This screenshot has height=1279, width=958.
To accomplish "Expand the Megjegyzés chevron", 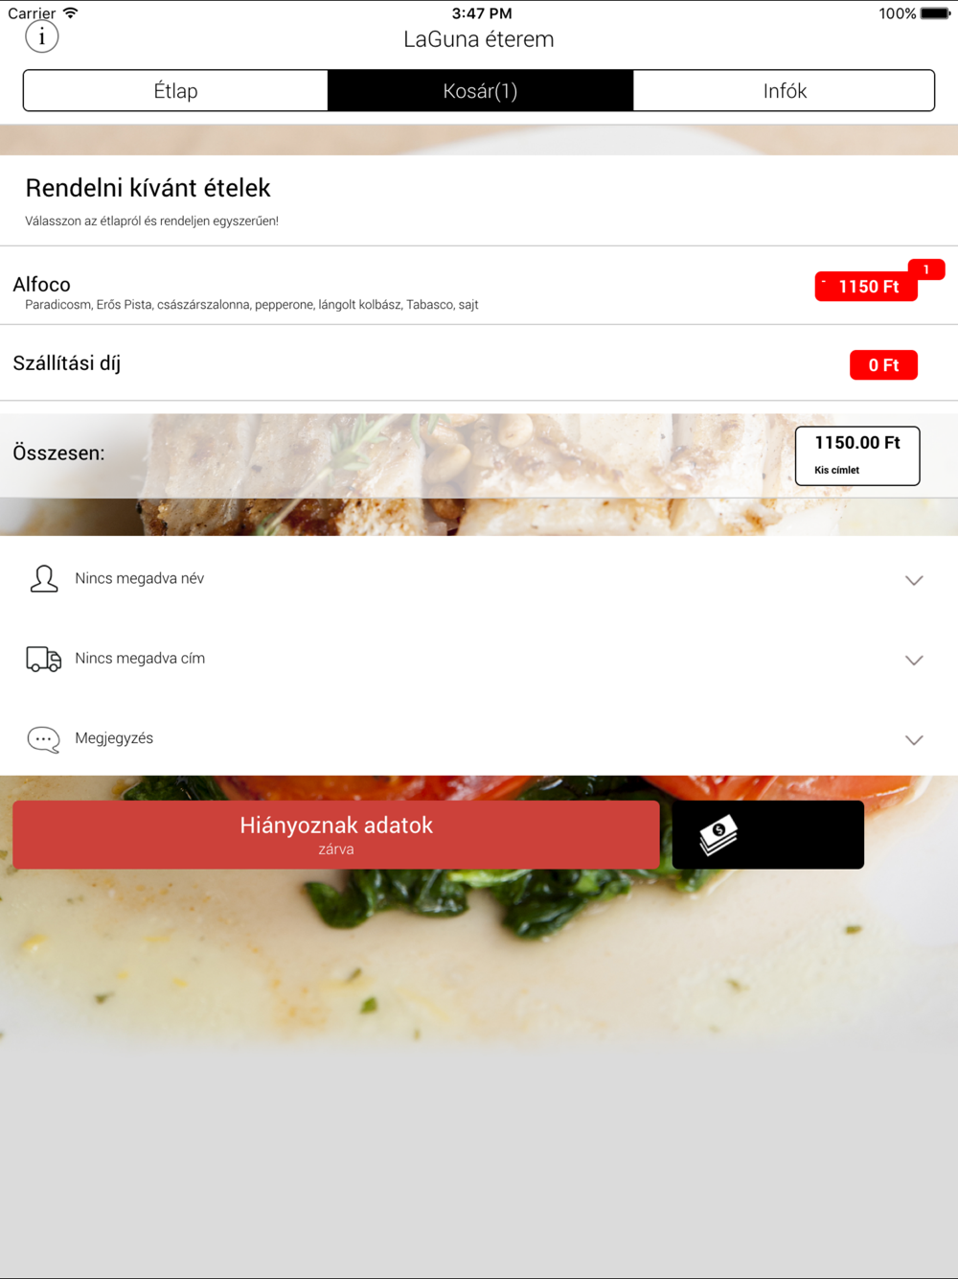I will point(914,739).
